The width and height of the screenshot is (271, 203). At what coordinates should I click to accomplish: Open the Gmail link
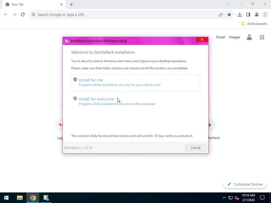[x=220, y=37]
